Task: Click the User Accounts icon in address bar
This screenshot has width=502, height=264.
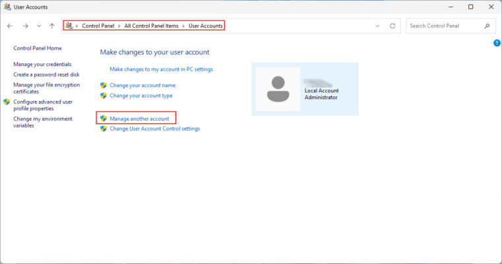Action: point(69,26)
